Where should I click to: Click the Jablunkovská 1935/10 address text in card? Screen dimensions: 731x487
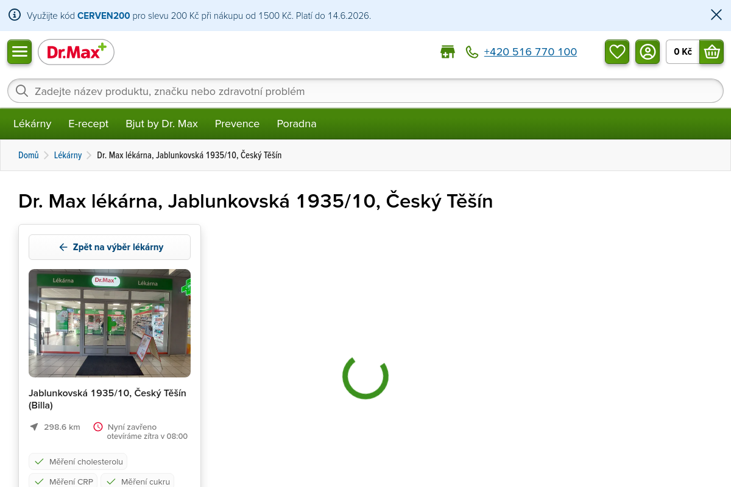click(107, 399)
